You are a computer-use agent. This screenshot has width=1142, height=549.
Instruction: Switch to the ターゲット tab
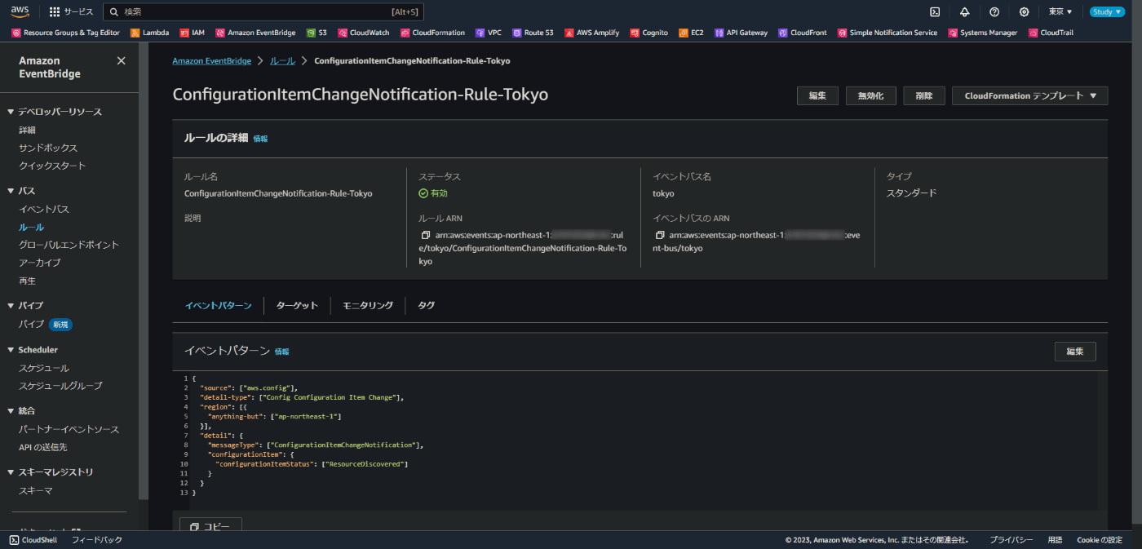[297, 305]
